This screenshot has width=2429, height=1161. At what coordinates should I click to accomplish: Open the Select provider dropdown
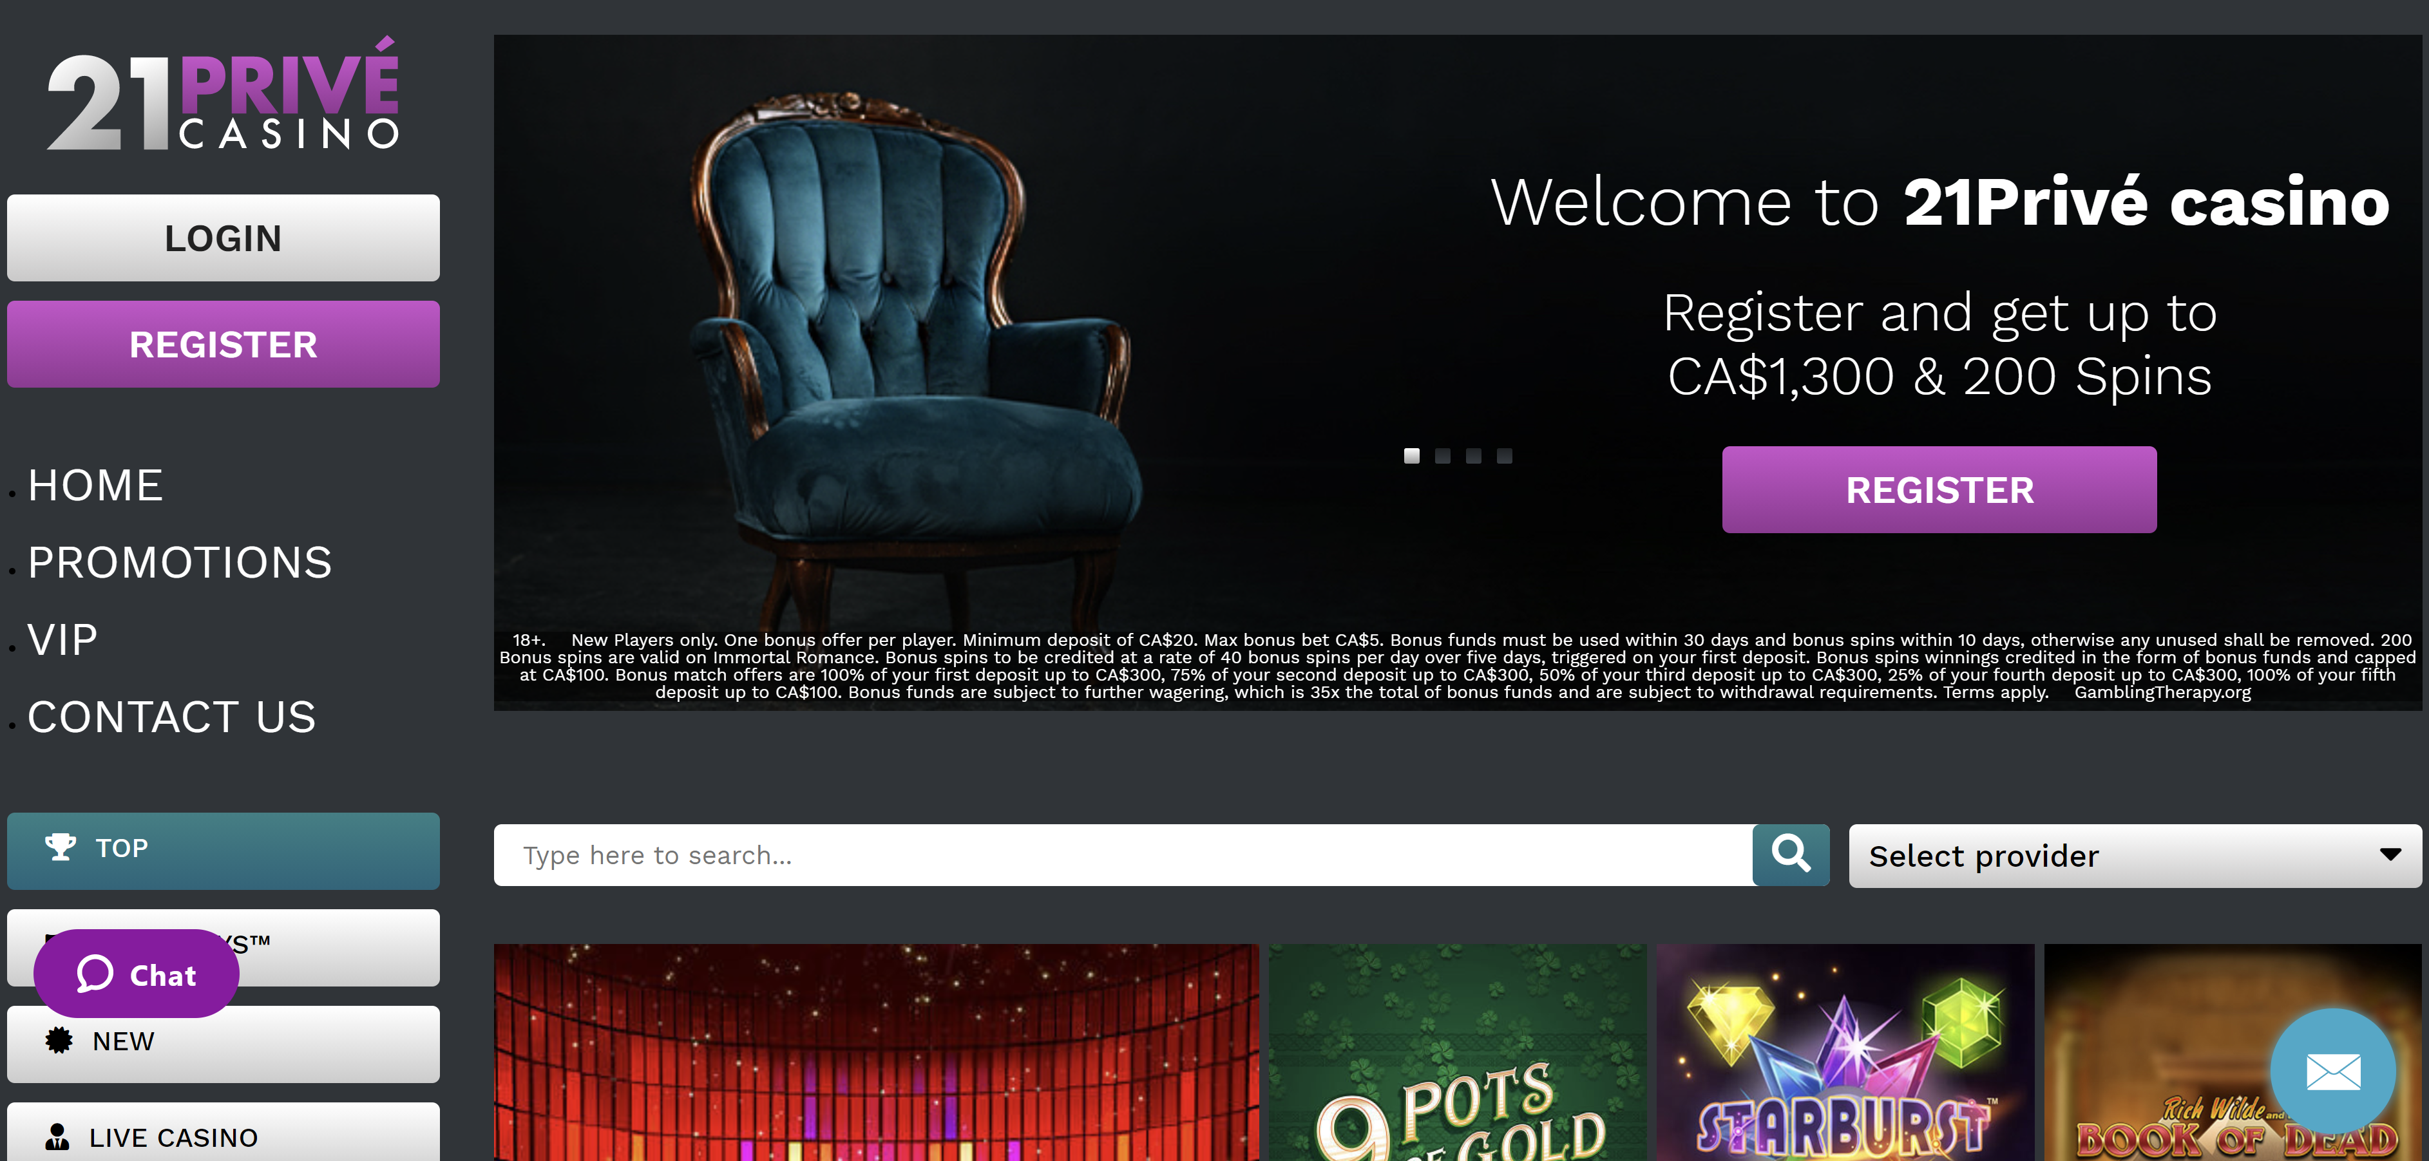[x=2135, y=856]
